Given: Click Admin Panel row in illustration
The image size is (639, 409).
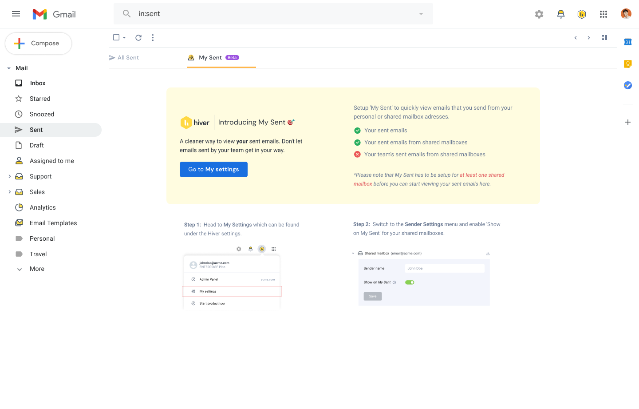Looking at the screenshot, I should (232, 279).
